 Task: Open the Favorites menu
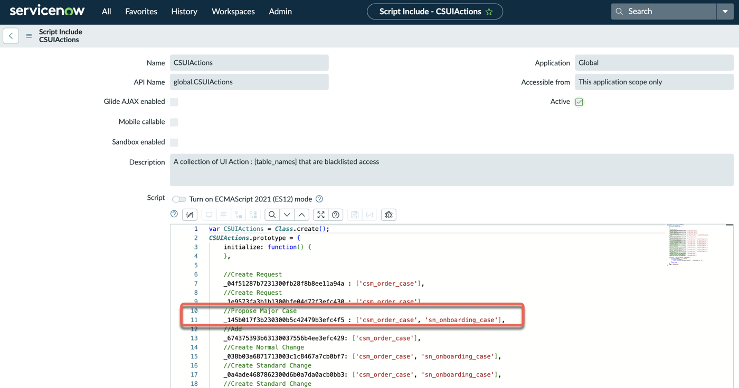pos(141,11)
